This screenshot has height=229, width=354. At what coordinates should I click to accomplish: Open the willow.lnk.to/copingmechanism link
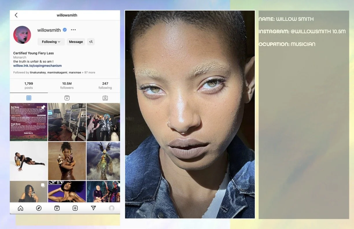(37, 66)
